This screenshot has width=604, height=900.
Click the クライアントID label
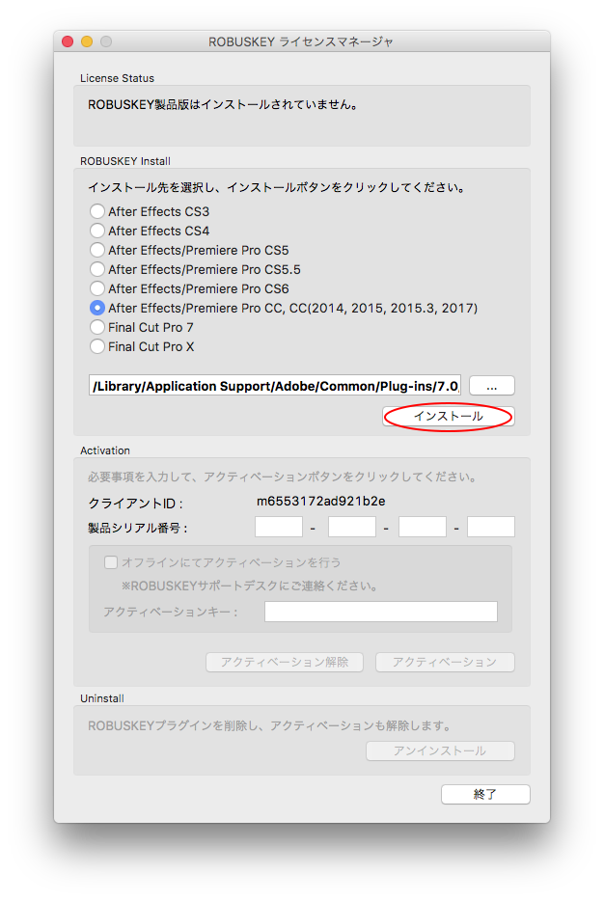pyautogui.click(x=135, y=504)
